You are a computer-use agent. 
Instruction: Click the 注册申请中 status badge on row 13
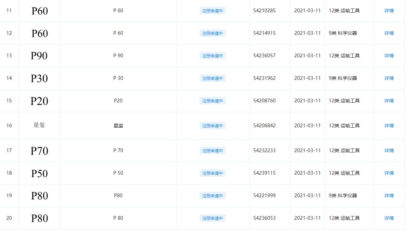coord(212,56)
